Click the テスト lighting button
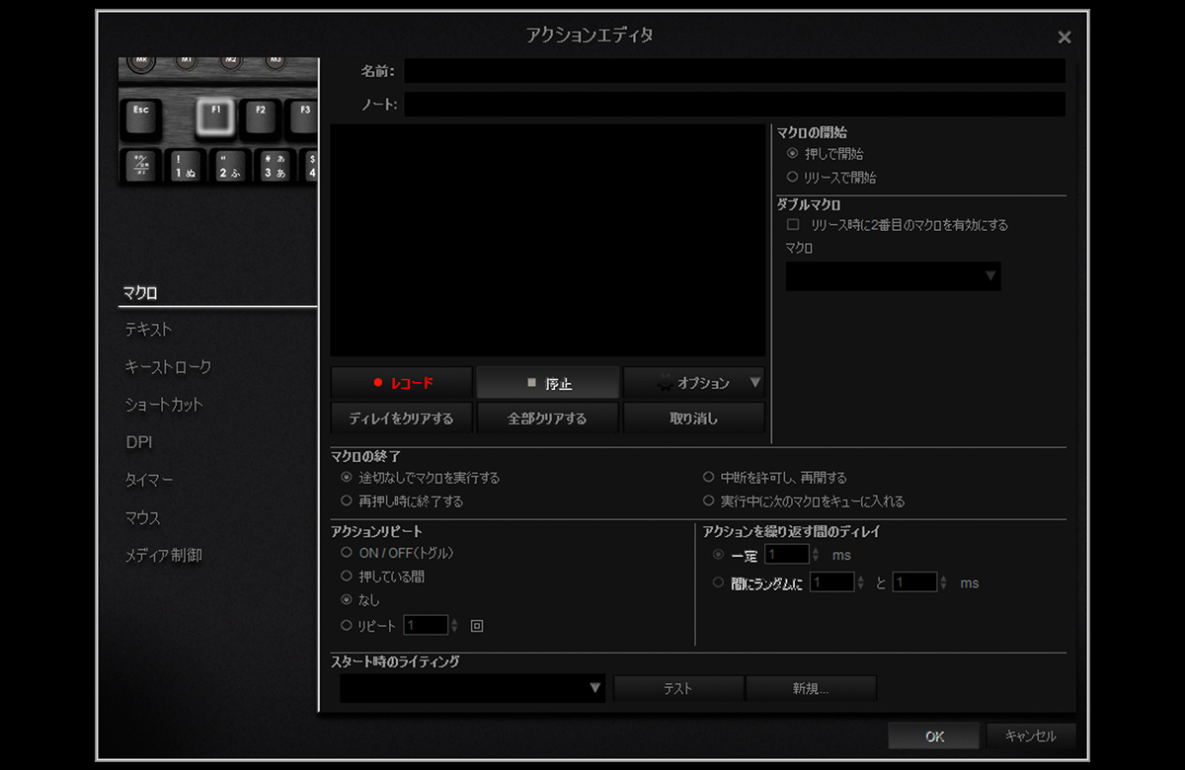This screenshot has height=770, width=1185. point(678,688)
